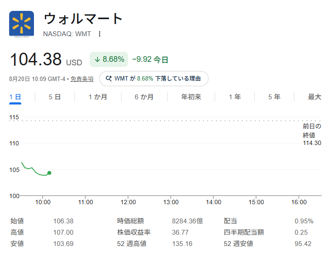Click the 配当 value 0.95%
327x256 pixels.
[304, 221]
